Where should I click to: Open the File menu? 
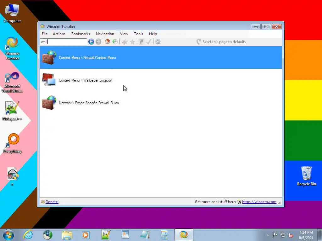[45, 34]
